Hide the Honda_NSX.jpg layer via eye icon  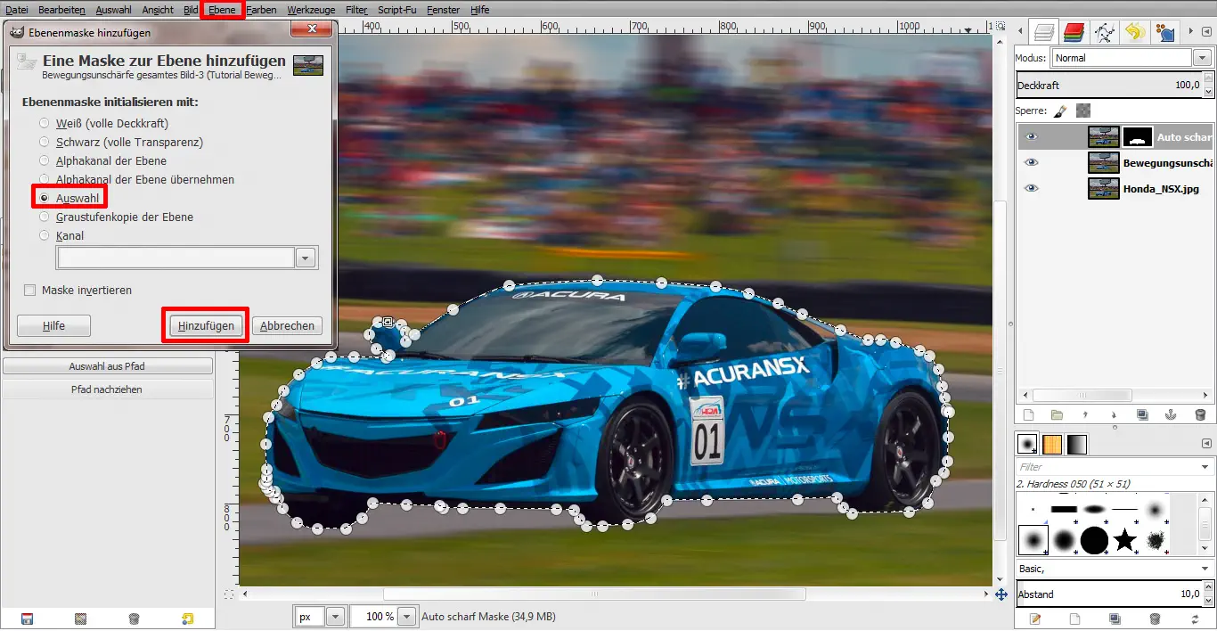pos(1031,188)
